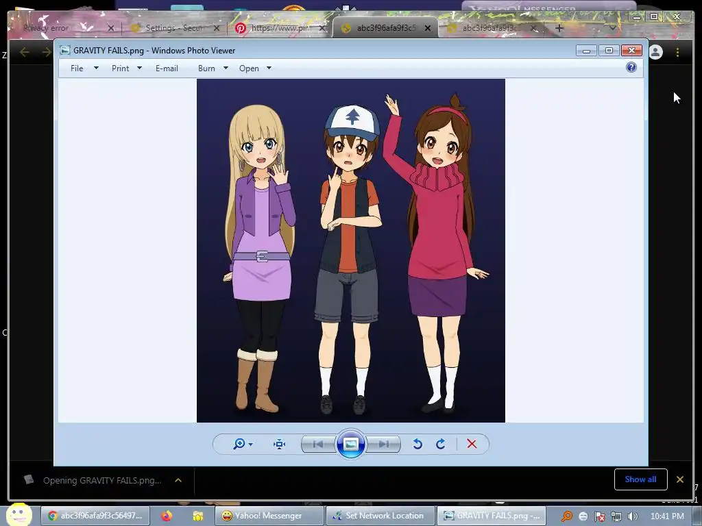Viewport: 702px width, 526px height.
Task: Expand the download item options chevron
Action: 178,480
